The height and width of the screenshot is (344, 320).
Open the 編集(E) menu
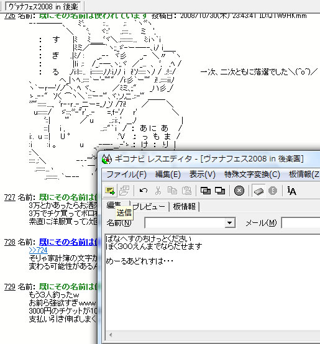point(168,174)
